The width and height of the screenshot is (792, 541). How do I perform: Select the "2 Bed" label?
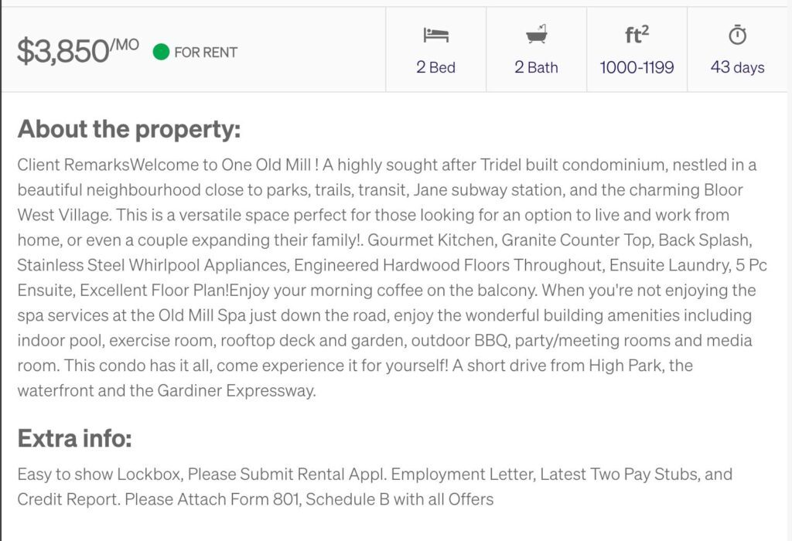pyautogui.click(x=435, y=67)
